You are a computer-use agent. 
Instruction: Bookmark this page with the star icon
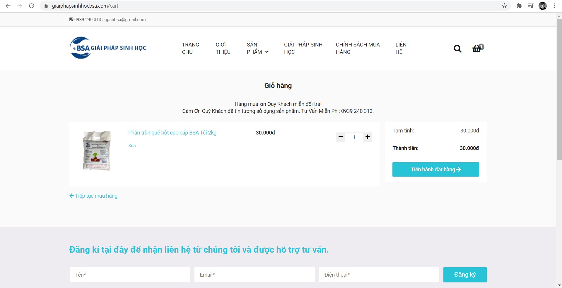click(x=504, y=6)
